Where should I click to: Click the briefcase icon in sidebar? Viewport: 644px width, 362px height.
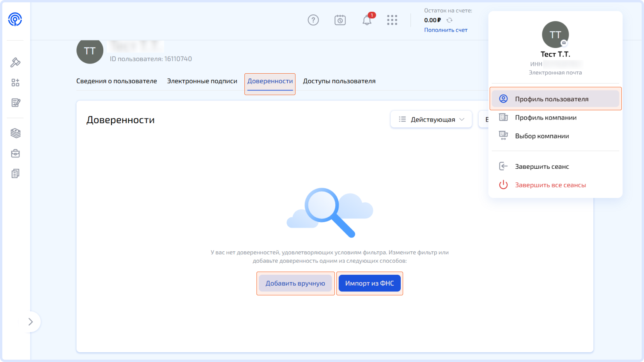click(x=15, y=154)
